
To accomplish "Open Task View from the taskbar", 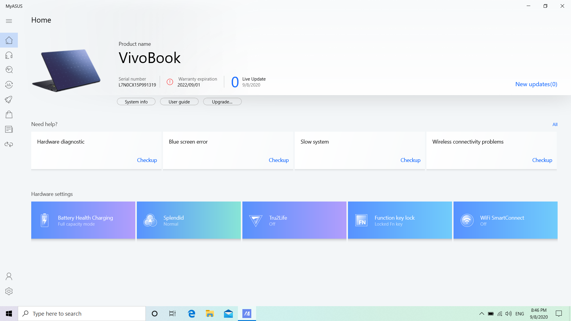I will [172, 314].
